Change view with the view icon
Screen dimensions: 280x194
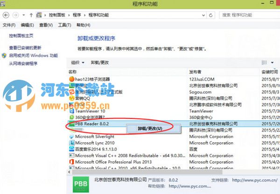(x=264, y=62)
